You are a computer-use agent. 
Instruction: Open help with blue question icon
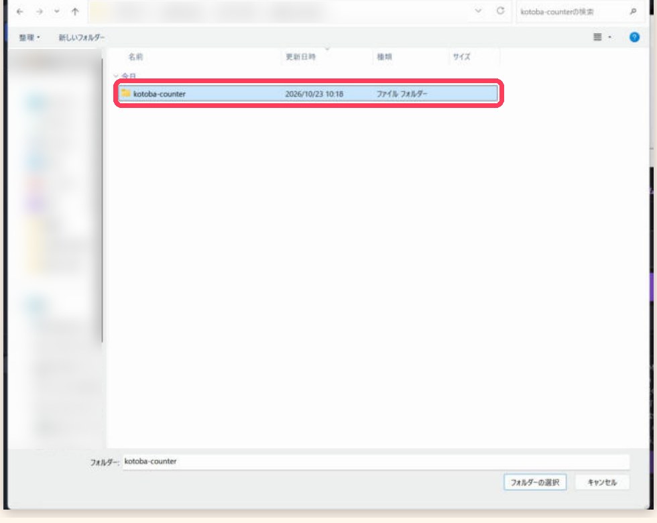point(634,38)
